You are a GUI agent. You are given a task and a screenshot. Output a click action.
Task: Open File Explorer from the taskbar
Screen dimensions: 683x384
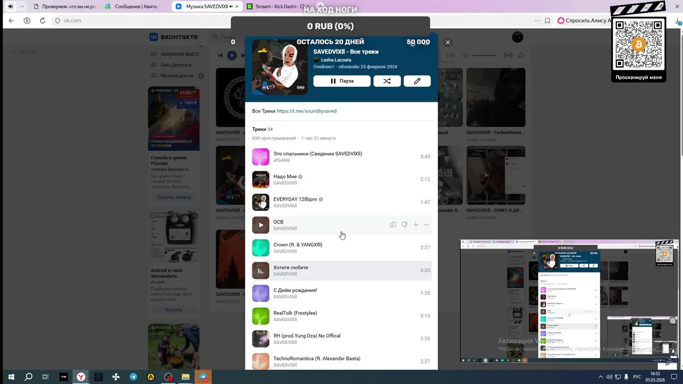pyautogui.click(x=186, y=377)
